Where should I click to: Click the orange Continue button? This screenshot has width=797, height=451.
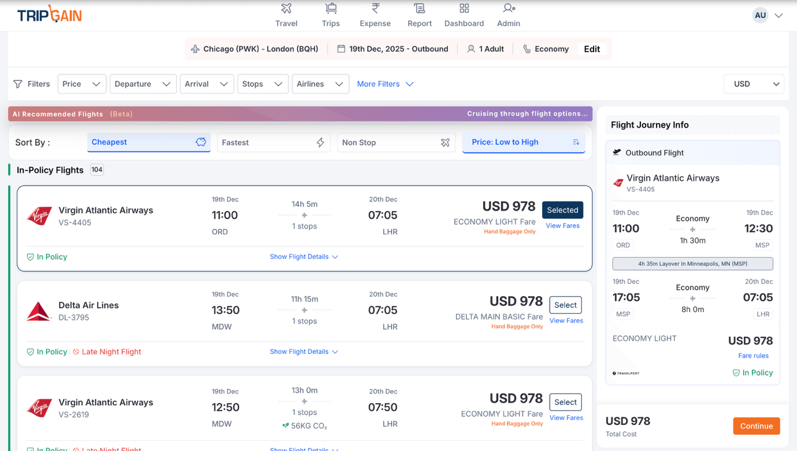[756, 426]
